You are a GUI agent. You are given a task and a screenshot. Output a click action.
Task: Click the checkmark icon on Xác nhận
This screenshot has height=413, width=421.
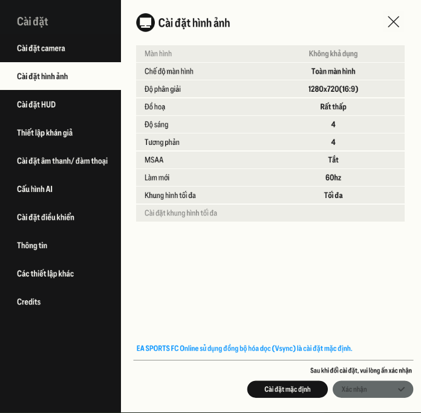pyautogui.click(x=401, y=389)
